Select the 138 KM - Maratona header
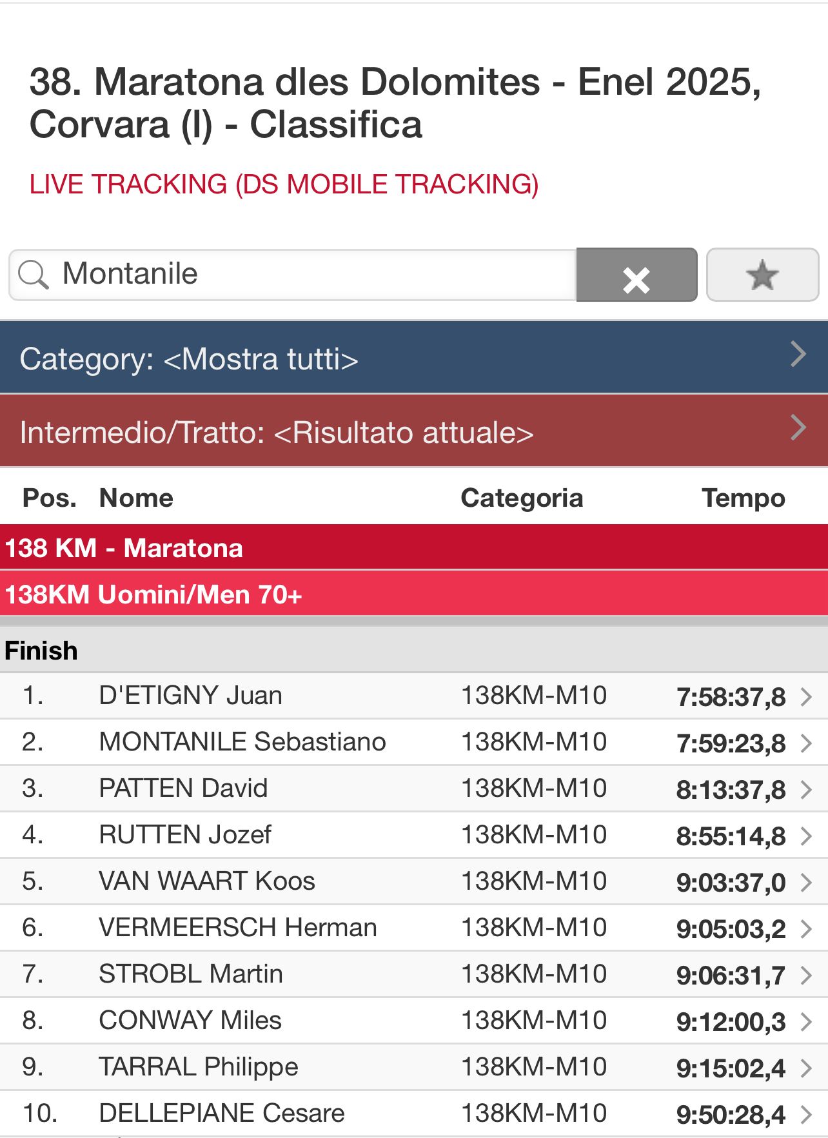The height and width of the screenshot is (1138, 828). point(124,548)
